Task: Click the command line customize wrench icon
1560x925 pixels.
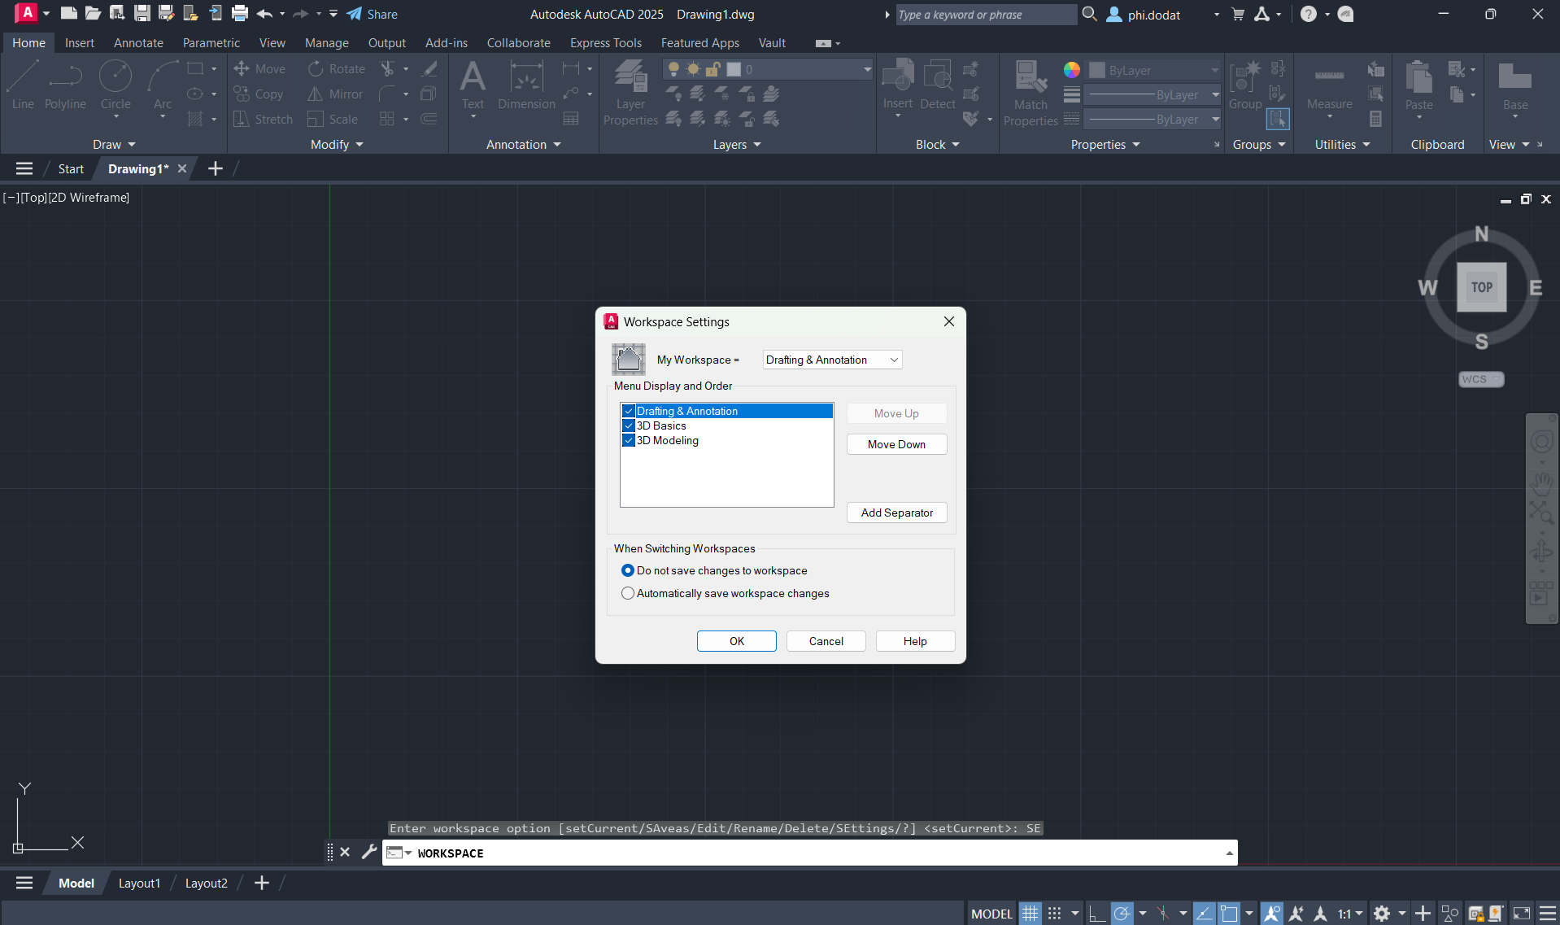Action: coord(368,852)
